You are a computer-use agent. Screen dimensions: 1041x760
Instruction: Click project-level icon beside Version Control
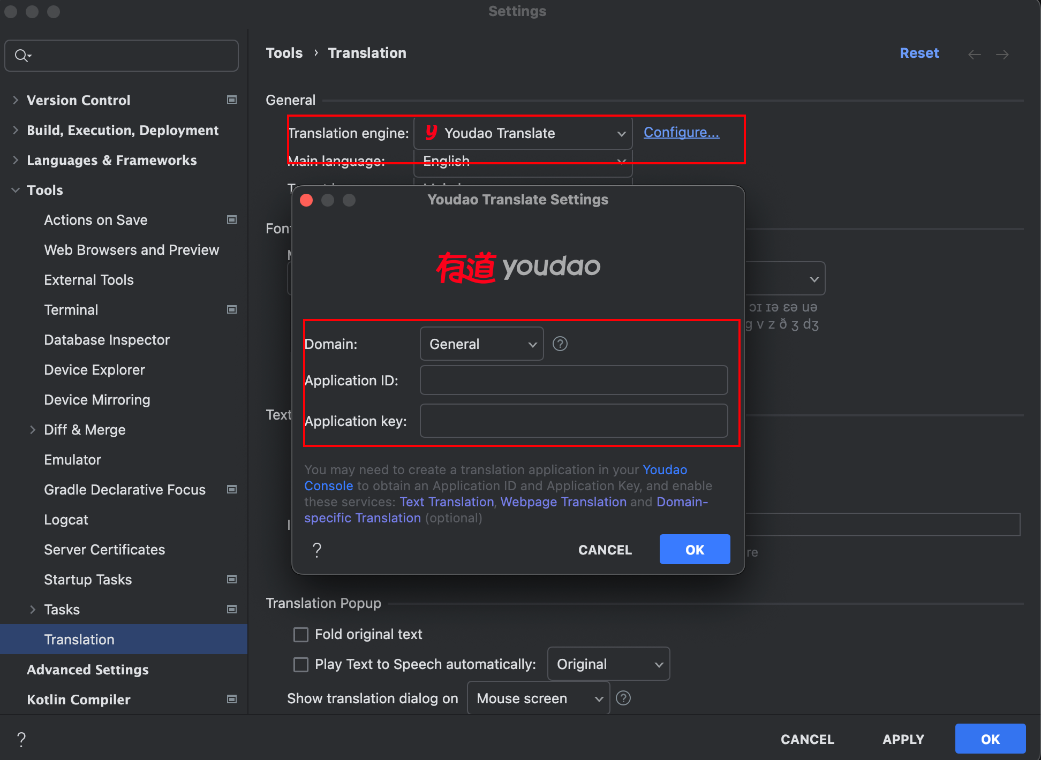coord(232,100)
